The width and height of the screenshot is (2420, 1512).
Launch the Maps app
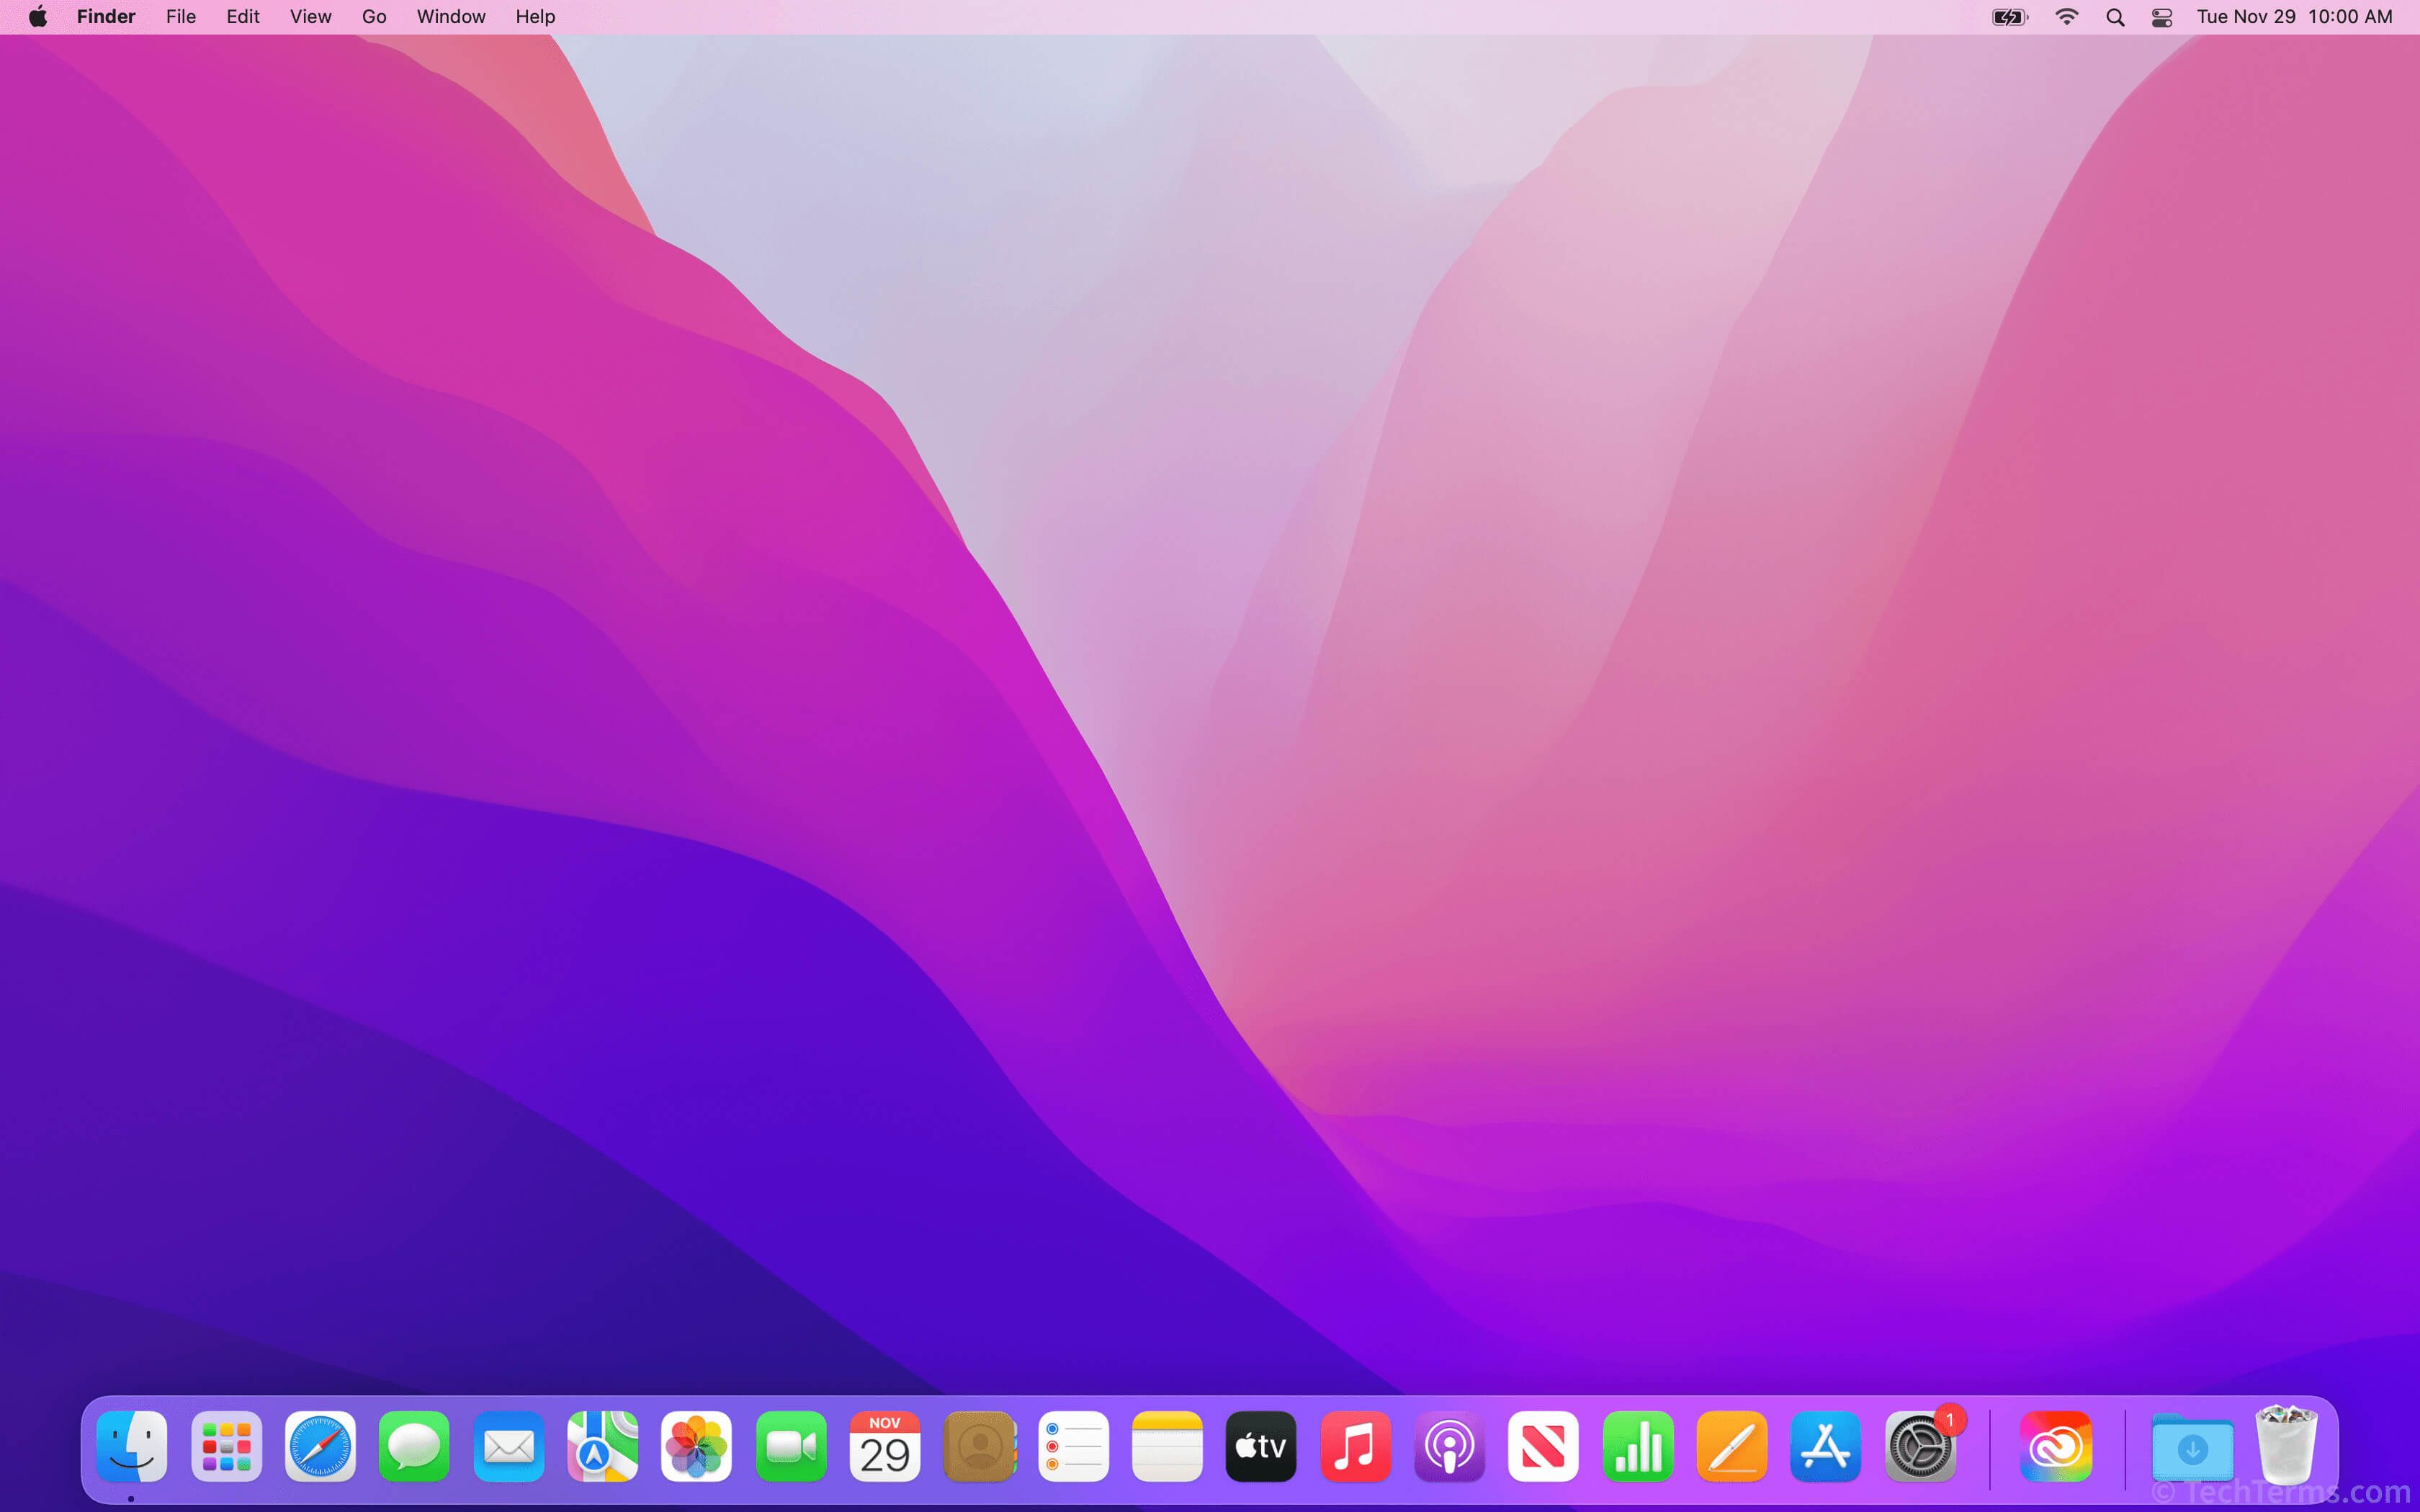601,1446
